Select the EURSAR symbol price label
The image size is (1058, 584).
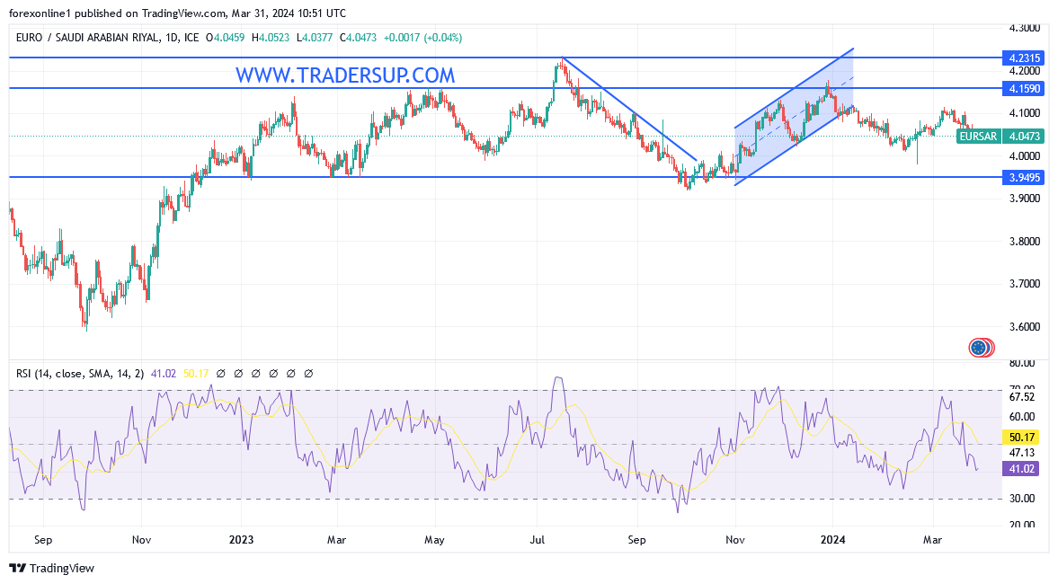978,137
